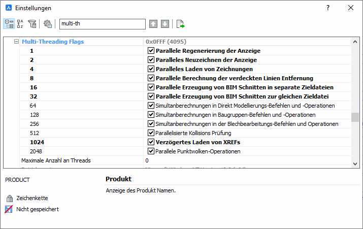The image size is (363, 229).
Task: Select the Maximale Anzahl an Threads row
Action: coord(185,160)
